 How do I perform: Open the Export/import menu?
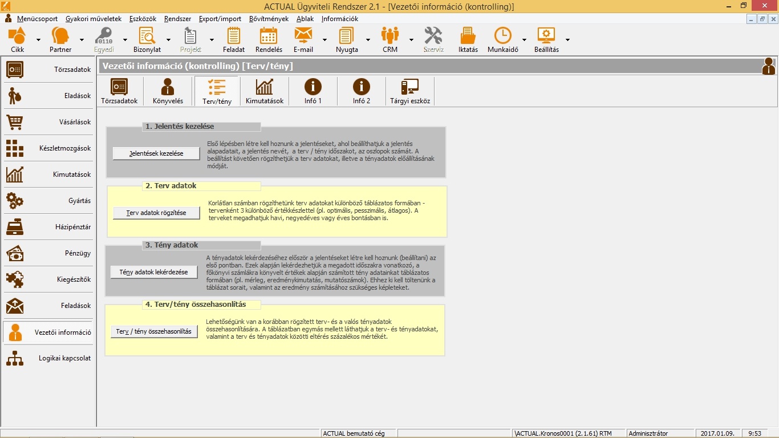[220, 19]
